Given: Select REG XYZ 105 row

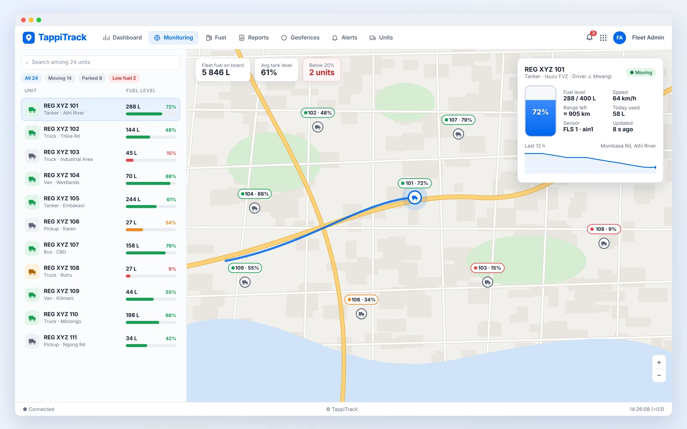Looking at the screenshot, I should (100, 202).
